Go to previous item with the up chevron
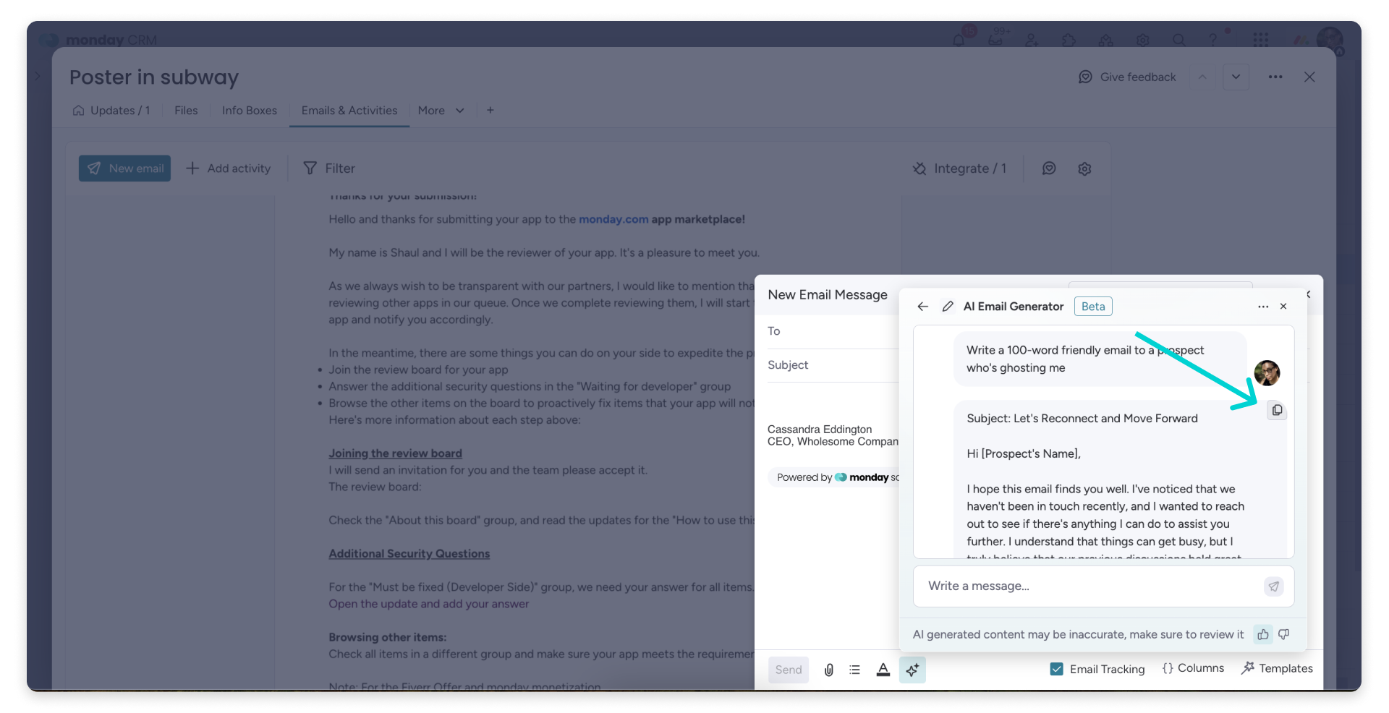1389x713 pixels. [1202, 77]
